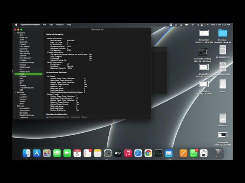Select Wi-Fi under Network in sidebar
This screenshot has height=183, width=245.
point(22,104)
